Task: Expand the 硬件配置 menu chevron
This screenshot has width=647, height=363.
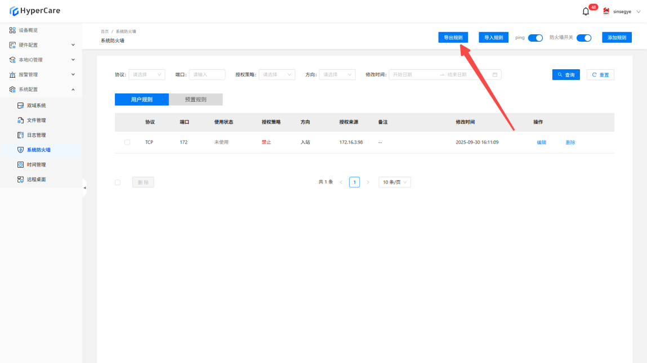Action: pos(73,45)
